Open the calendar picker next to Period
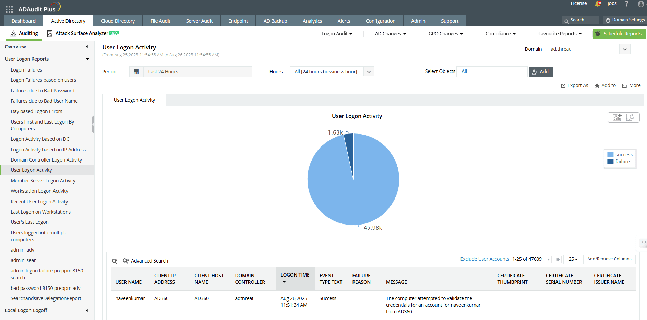Image resolution: width=647 pixels, height=320 pixels. [x=136, y=72]
